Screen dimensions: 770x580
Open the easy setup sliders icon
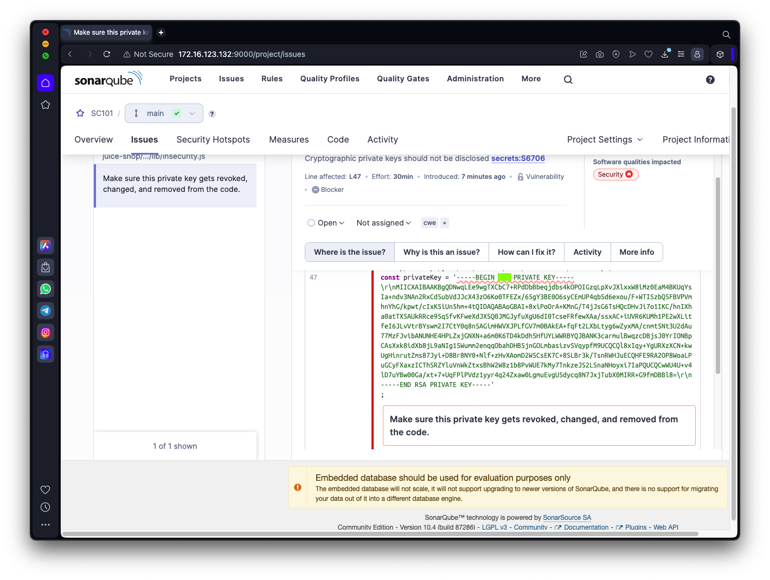(681, 54)
